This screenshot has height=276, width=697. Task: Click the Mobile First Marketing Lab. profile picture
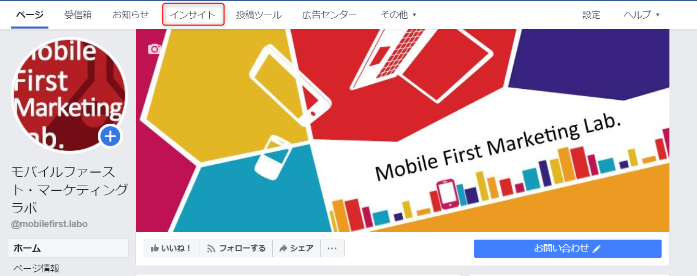coord(69,95)
